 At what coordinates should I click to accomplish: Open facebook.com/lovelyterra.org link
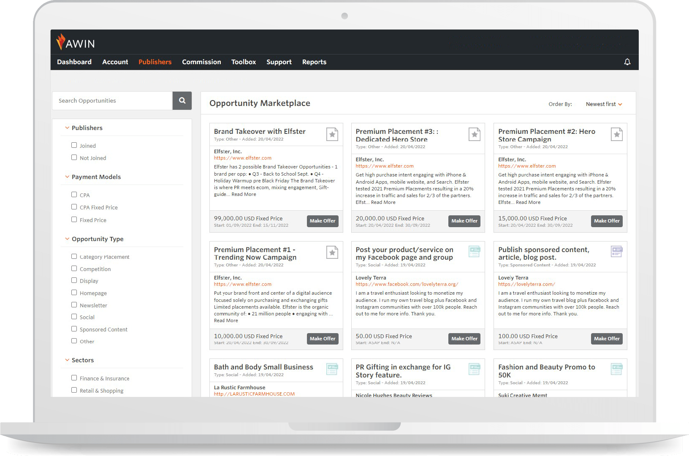click(x=407, y=284)
